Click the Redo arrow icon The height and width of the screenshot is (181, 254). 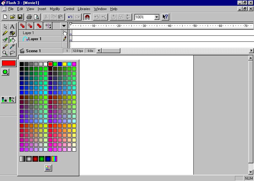pos(78,17)
